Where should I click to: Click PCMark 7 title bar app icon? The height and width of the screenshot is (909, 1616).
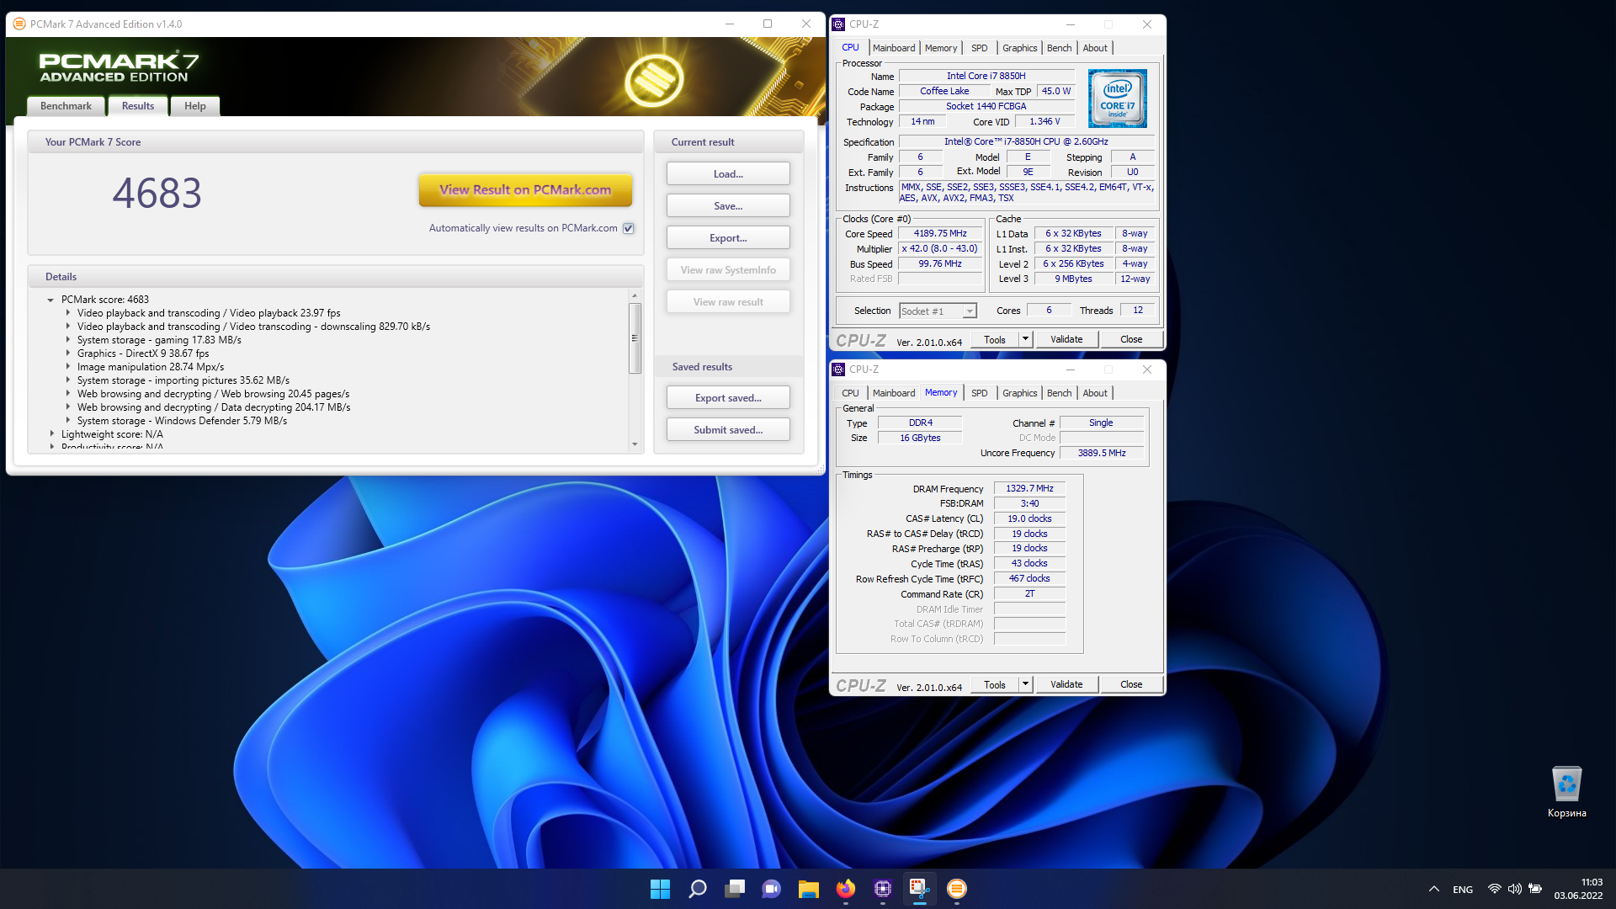[19, 24]
